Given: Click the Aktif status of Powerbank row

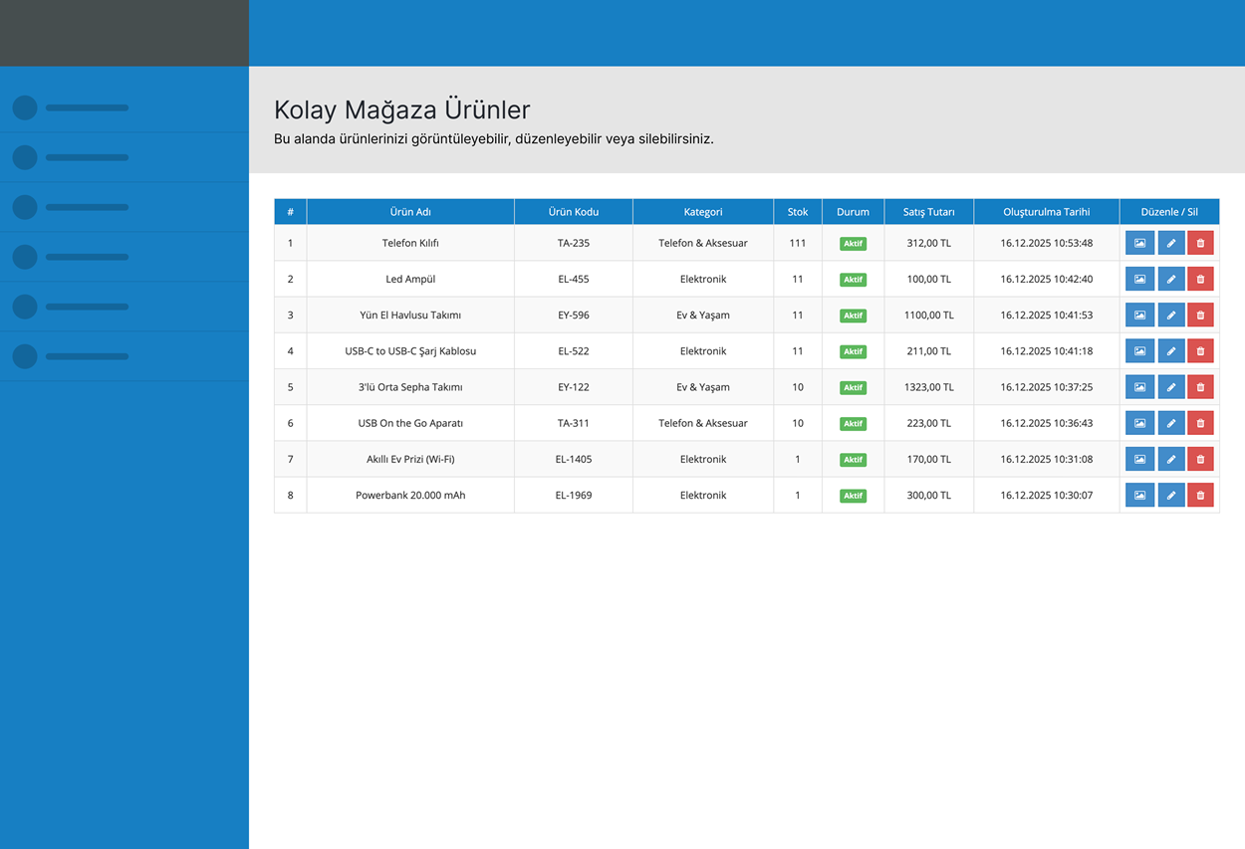Looking at the screenshot, I should tap(853, 496).
